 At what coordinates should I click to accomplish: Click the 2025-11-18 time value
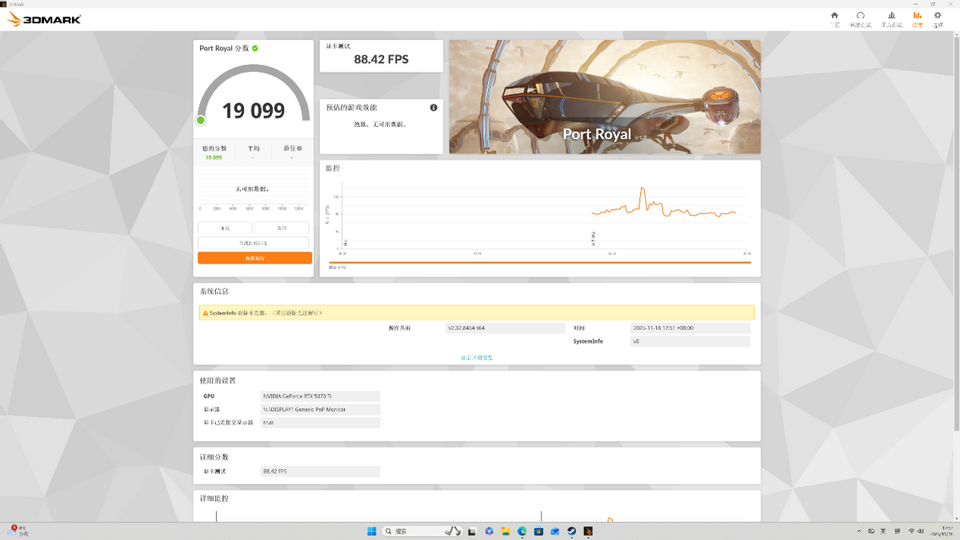point(690,328)
